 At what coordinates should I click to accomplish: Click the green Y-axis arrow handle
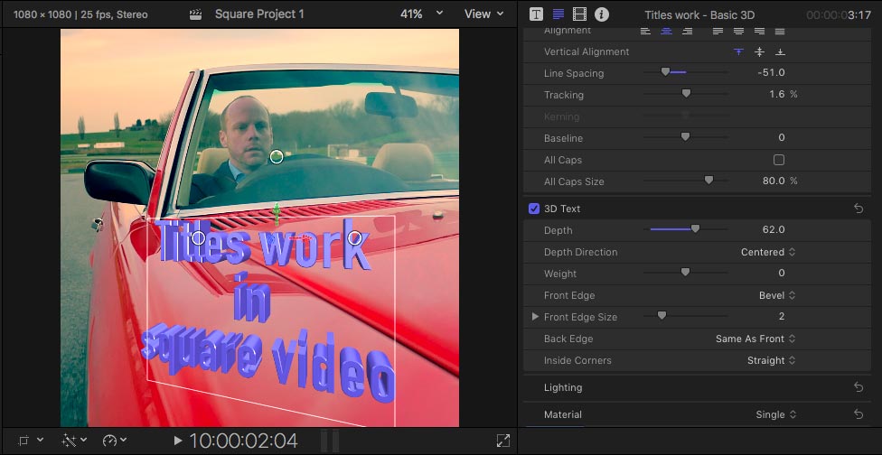coord(277,215)
